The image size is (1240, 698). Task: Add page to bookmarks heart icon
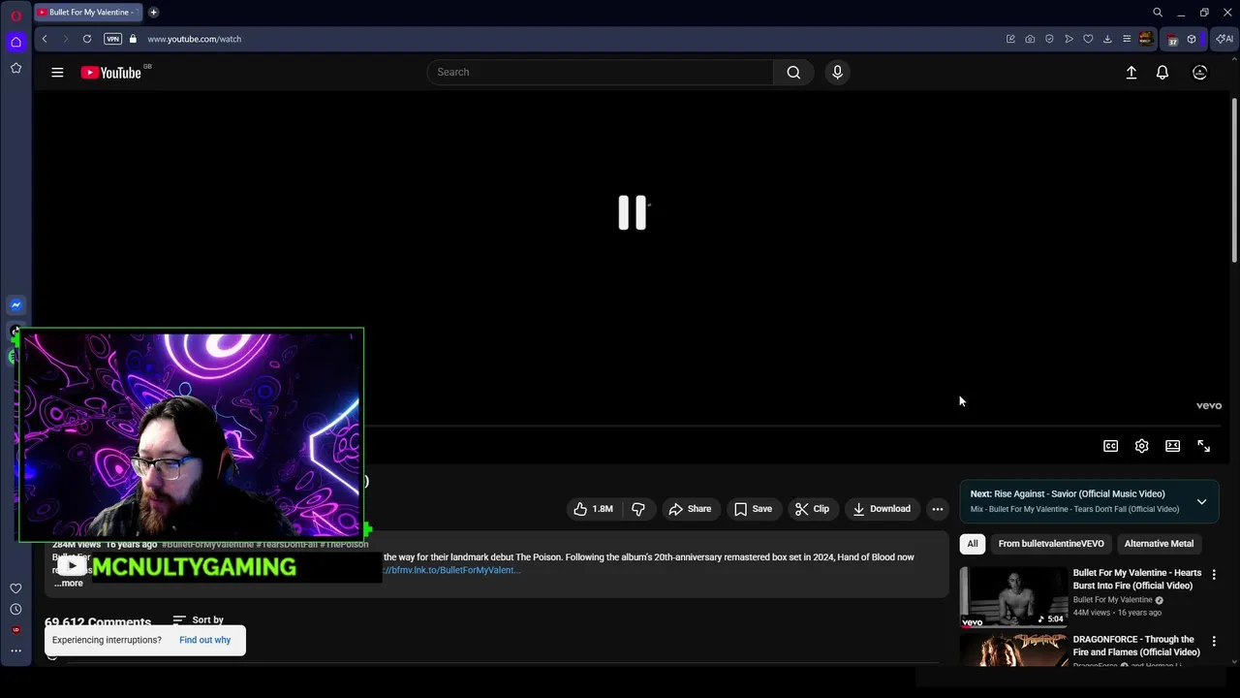coord(1088,39)
